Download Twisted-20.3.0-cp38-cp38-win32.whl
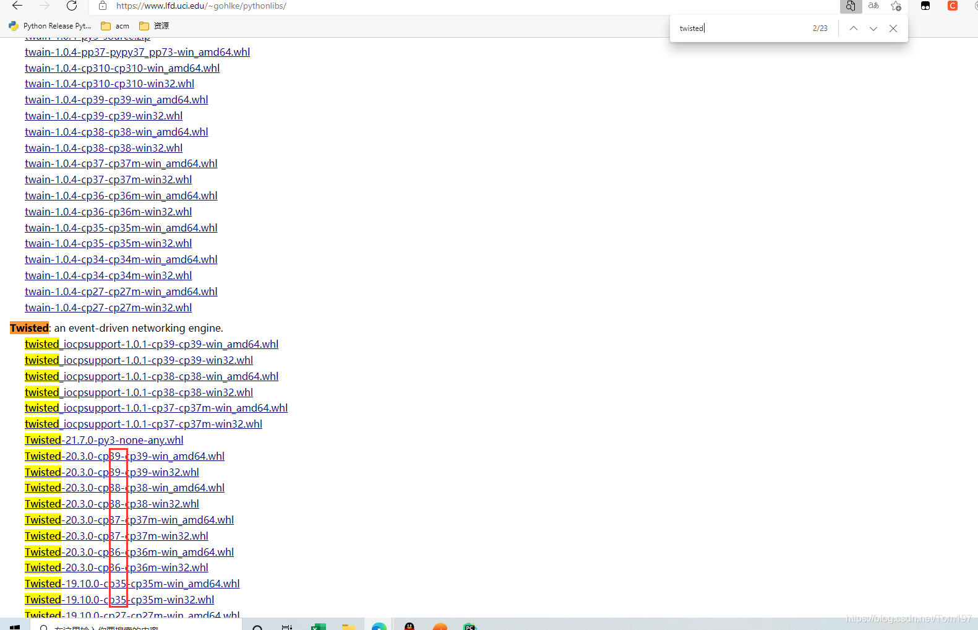The height and width of the screenshot is (630, 978). (112, 504)
